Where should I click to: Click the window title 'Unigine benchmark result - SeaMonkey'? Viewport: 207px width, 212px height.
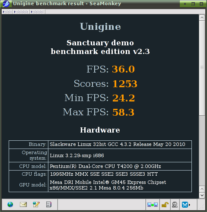pos(67,3)
